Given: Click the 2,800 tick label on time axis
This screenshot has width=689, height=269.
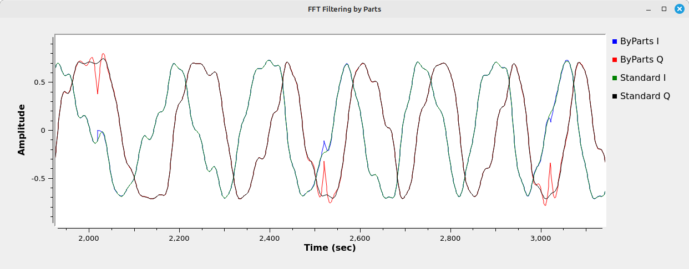Looking at the screenshot, I should pos(450,239).
